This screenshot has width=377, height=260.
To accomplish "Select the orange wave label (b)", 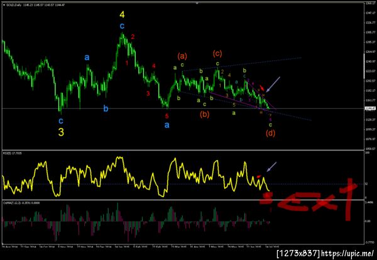I will click(x=205, y=115).
